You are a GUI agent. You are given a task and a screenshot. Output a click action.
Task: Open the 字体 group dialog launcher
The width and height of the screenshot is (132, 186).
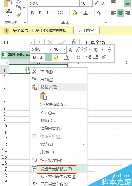pyautogui.click(x=106, y=23)
